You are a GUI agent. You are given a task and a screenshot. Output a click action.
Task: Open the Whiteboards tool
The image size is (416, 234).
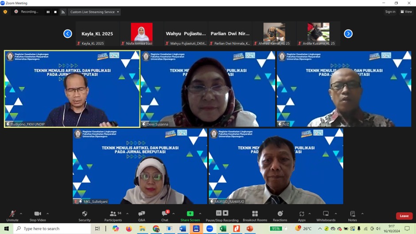click(326, 214)
